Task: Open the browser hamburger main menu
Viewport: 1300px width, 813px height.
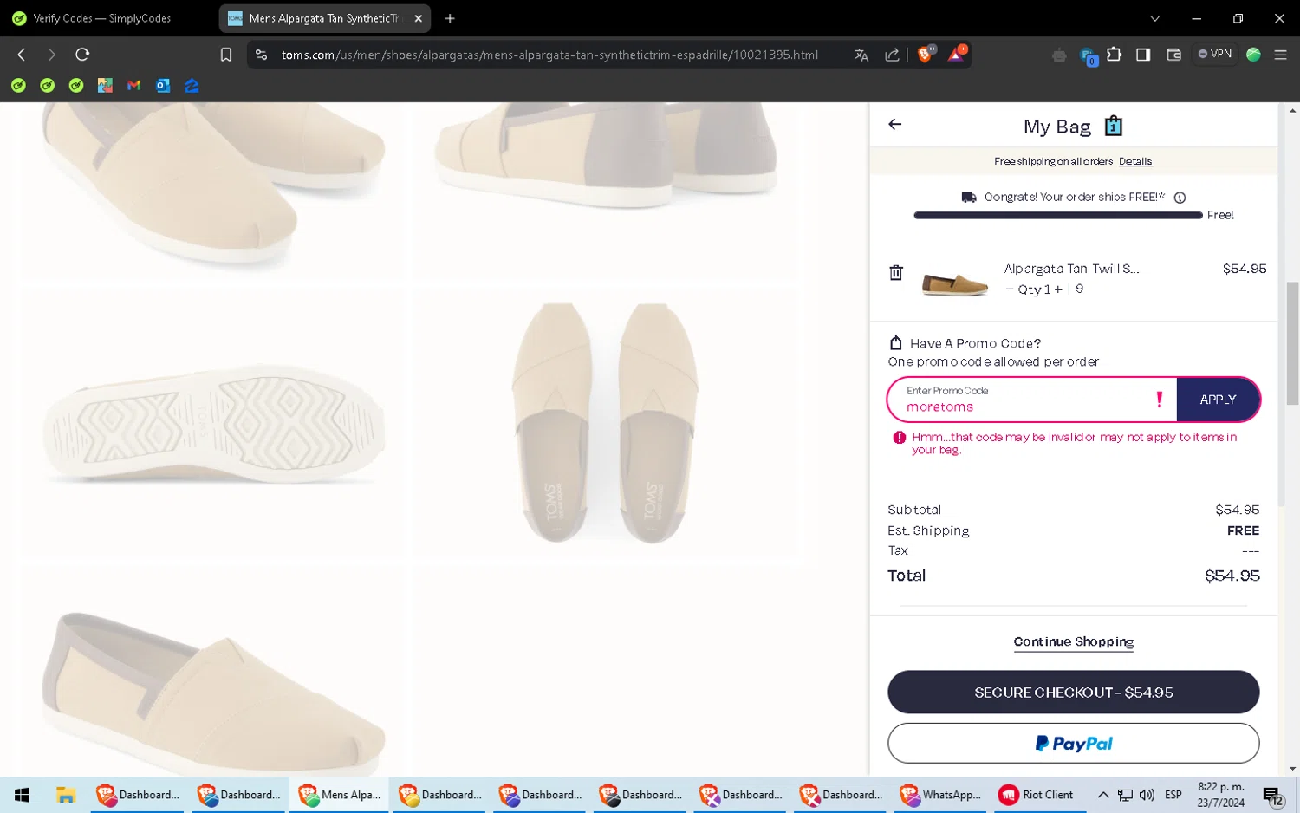Action: pyautogui.click(x=1280, y=55)
